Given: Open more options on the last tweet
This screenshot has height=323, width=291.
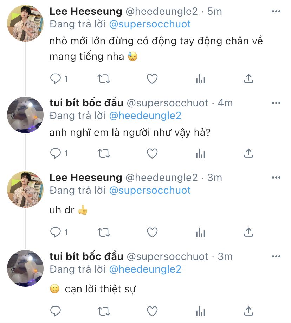Looking at the screenshot, I should [x=276, y=256].
